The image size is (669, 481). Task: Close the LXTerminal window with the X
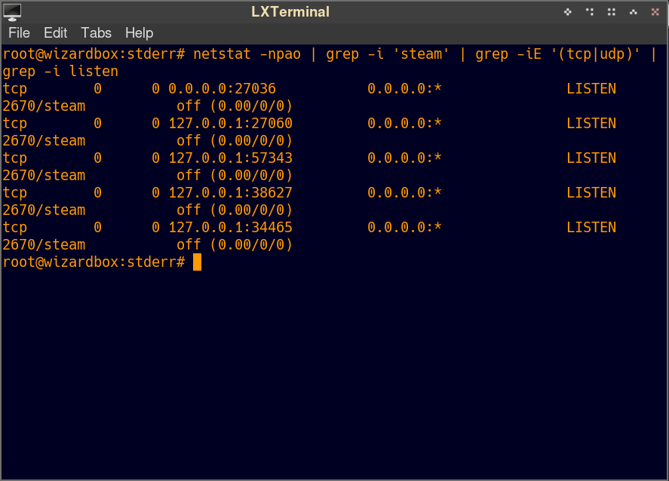pos(655,12)
